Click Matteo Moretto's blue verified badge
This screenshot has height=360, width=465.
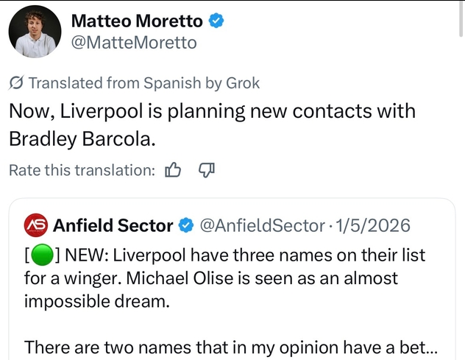coord(216,21)
